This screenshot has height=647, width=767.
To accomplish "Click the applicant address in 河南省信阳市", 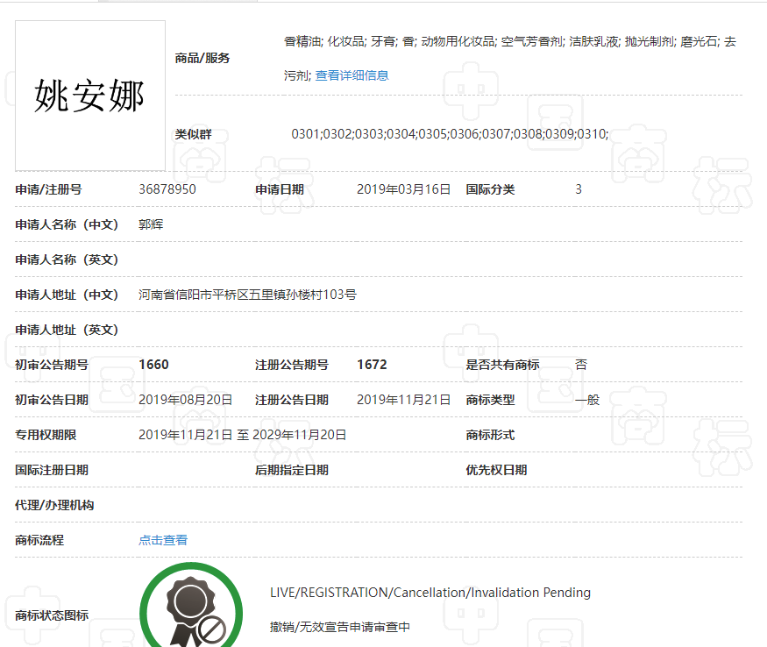I will pyautogui.click(x=247, y=295).
